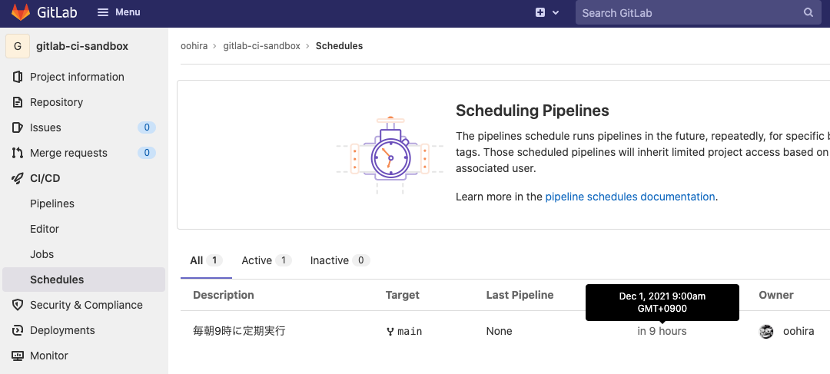Click the GitLab fox logo
This screenshot has height=374, width=830.
(21, 12)
